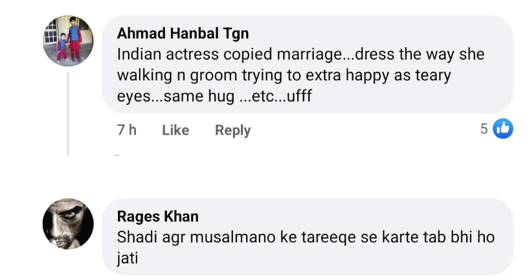Click the Ahmad Hanbal Tgn name link

point(183,34)
